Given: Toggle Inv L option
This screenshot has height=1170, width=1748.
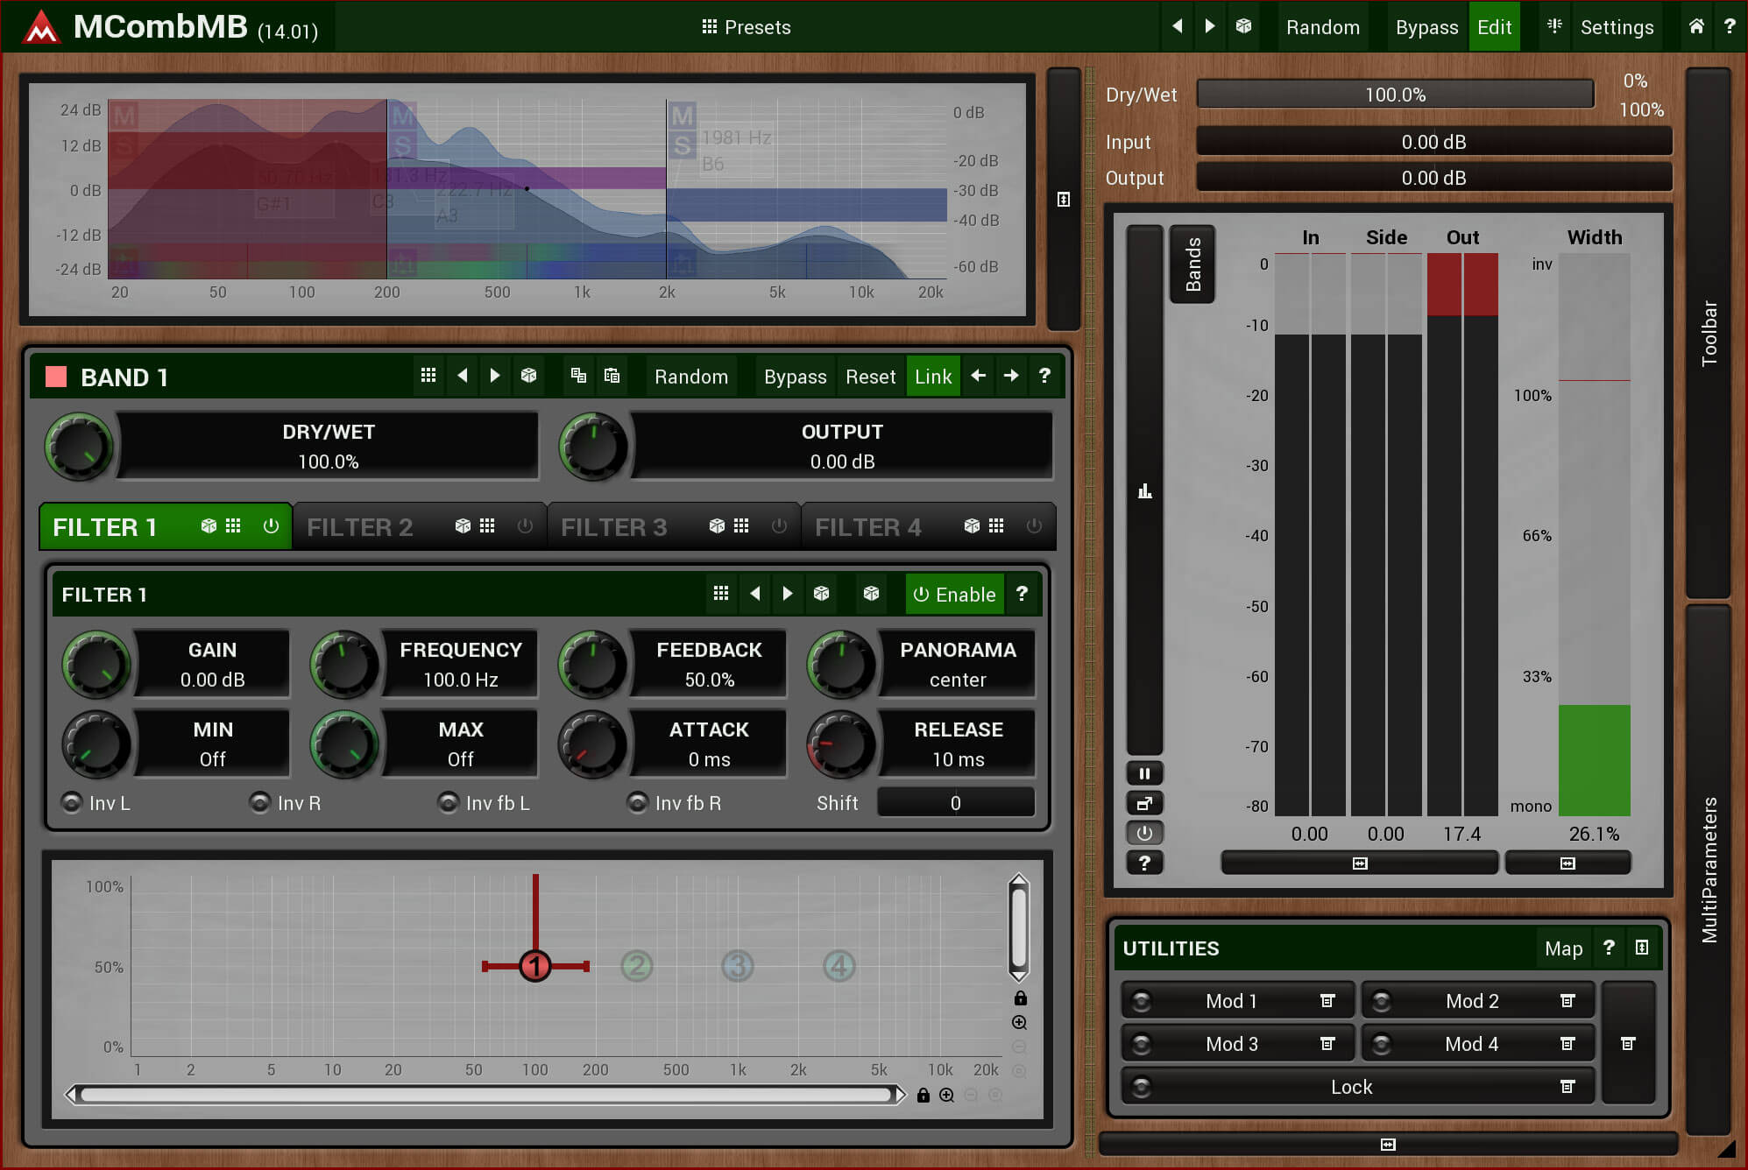Looking at the screenshot, I should pos(96,803).
